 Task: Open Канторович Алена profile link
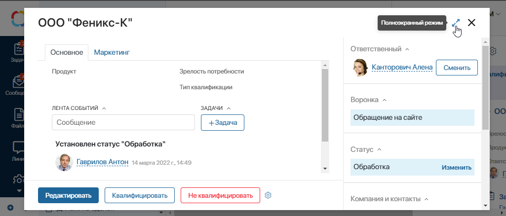tap(402, 67)
